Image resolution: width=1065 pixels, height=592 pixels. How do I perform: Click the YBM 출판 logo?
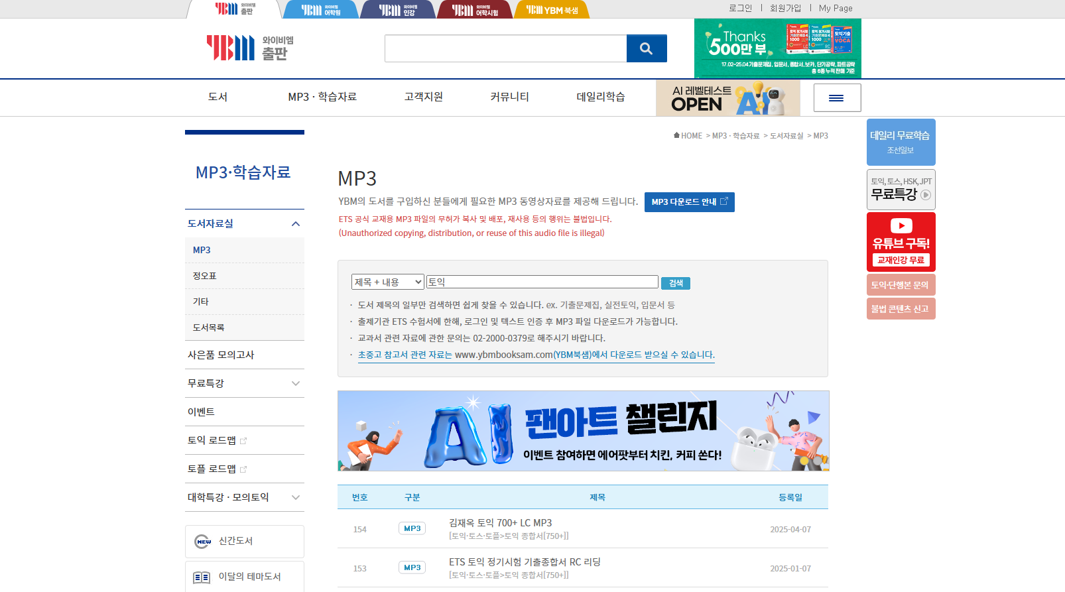coord(249,48)
